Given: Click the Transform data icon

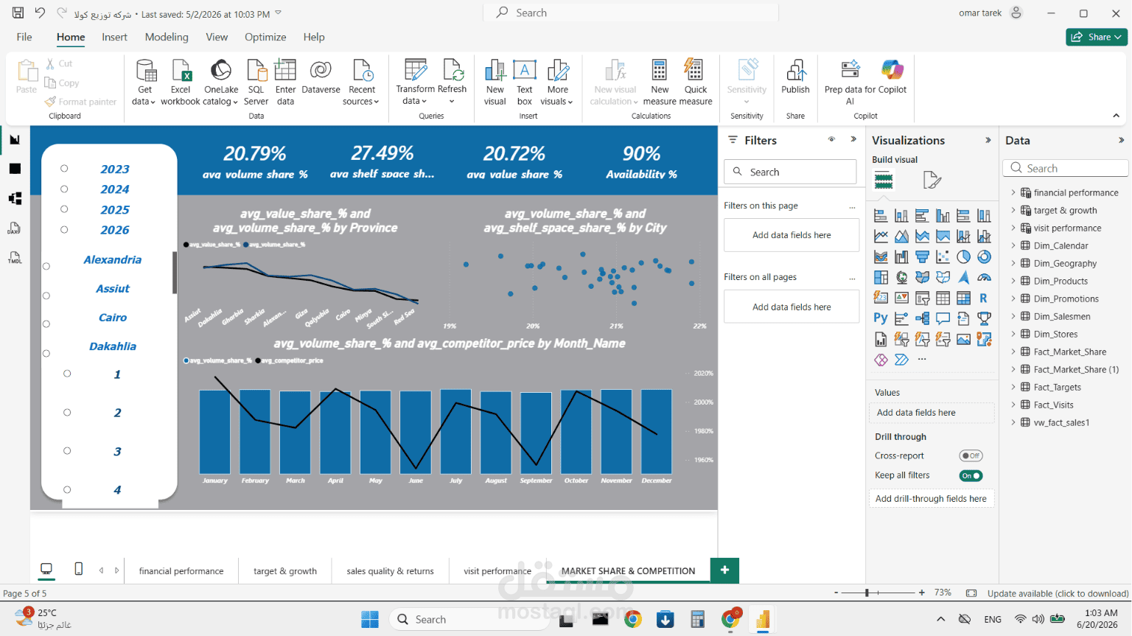Looking at the screenshot, I should click(415, 70).
